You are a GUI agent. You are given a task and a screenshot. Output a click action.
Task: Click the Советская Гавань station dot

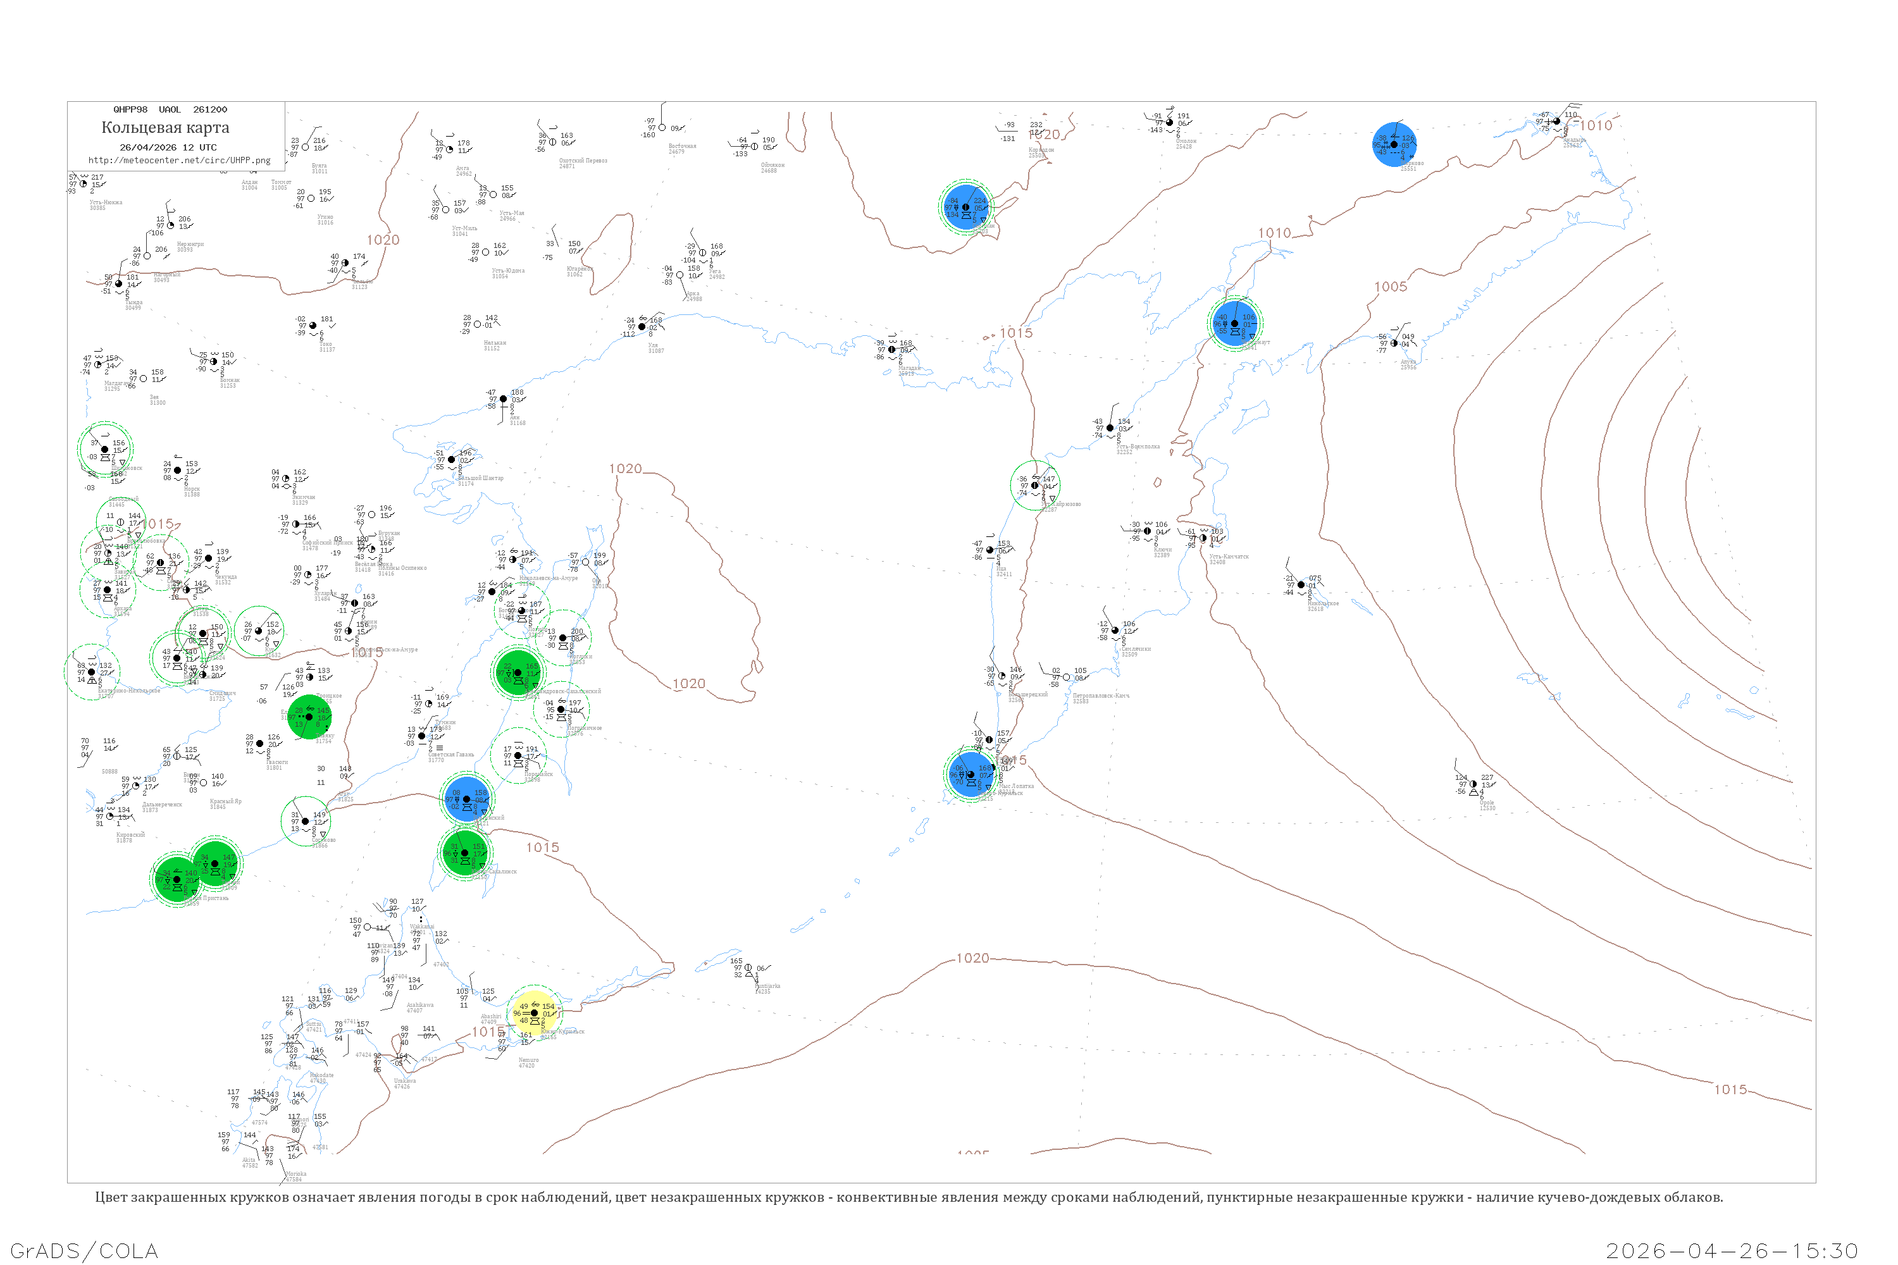pyautogui.click(x=422, y=736)
